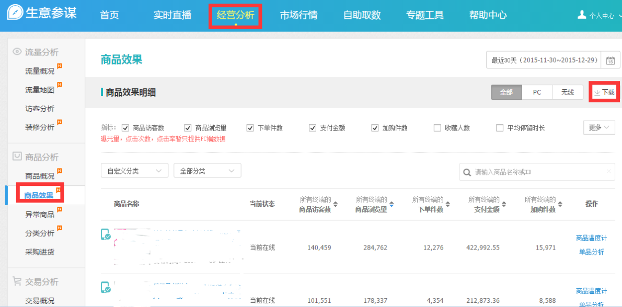Click the search magnifier icon

[x=467, y=172]
